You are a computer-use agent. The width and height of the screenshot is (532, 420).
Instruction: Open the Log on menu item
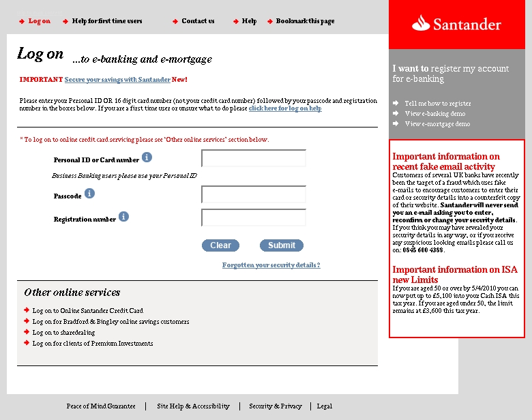40,21
